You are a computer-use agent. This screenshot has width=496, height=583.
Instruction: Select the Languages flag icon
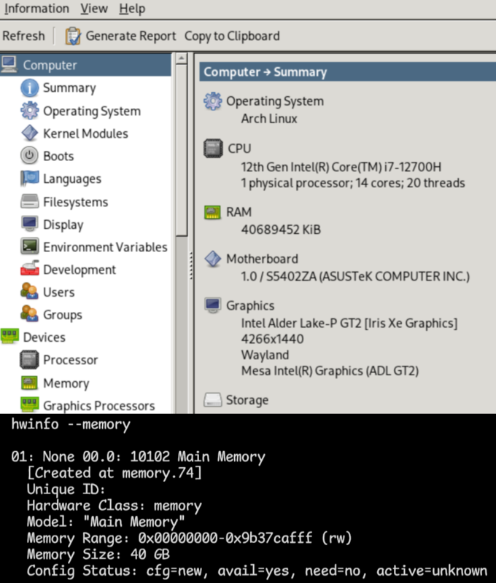[29, 179]
